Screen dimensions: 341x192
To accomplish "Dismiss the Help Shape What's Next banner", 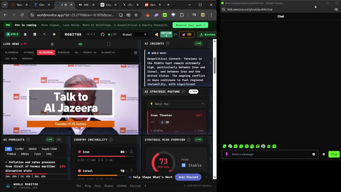I will pyautogui.click(x=206, y=177).
